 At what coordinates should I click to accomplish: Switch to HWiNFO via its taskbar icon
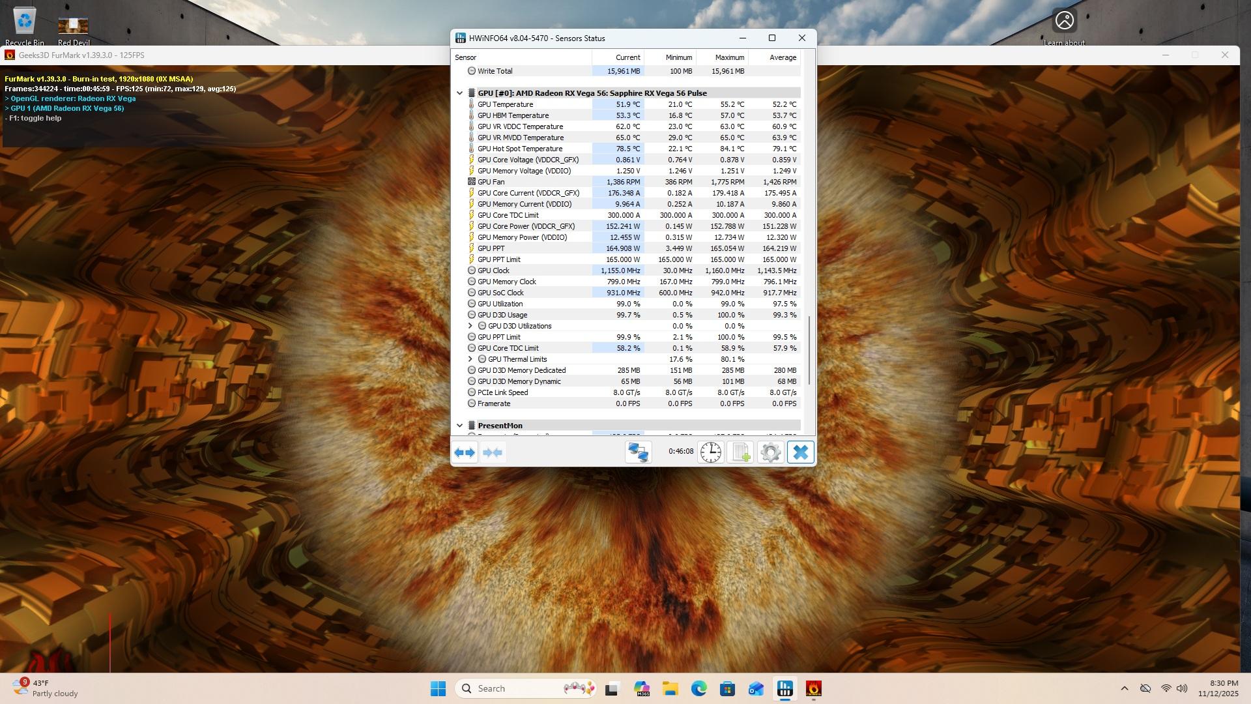click(785, 688)
